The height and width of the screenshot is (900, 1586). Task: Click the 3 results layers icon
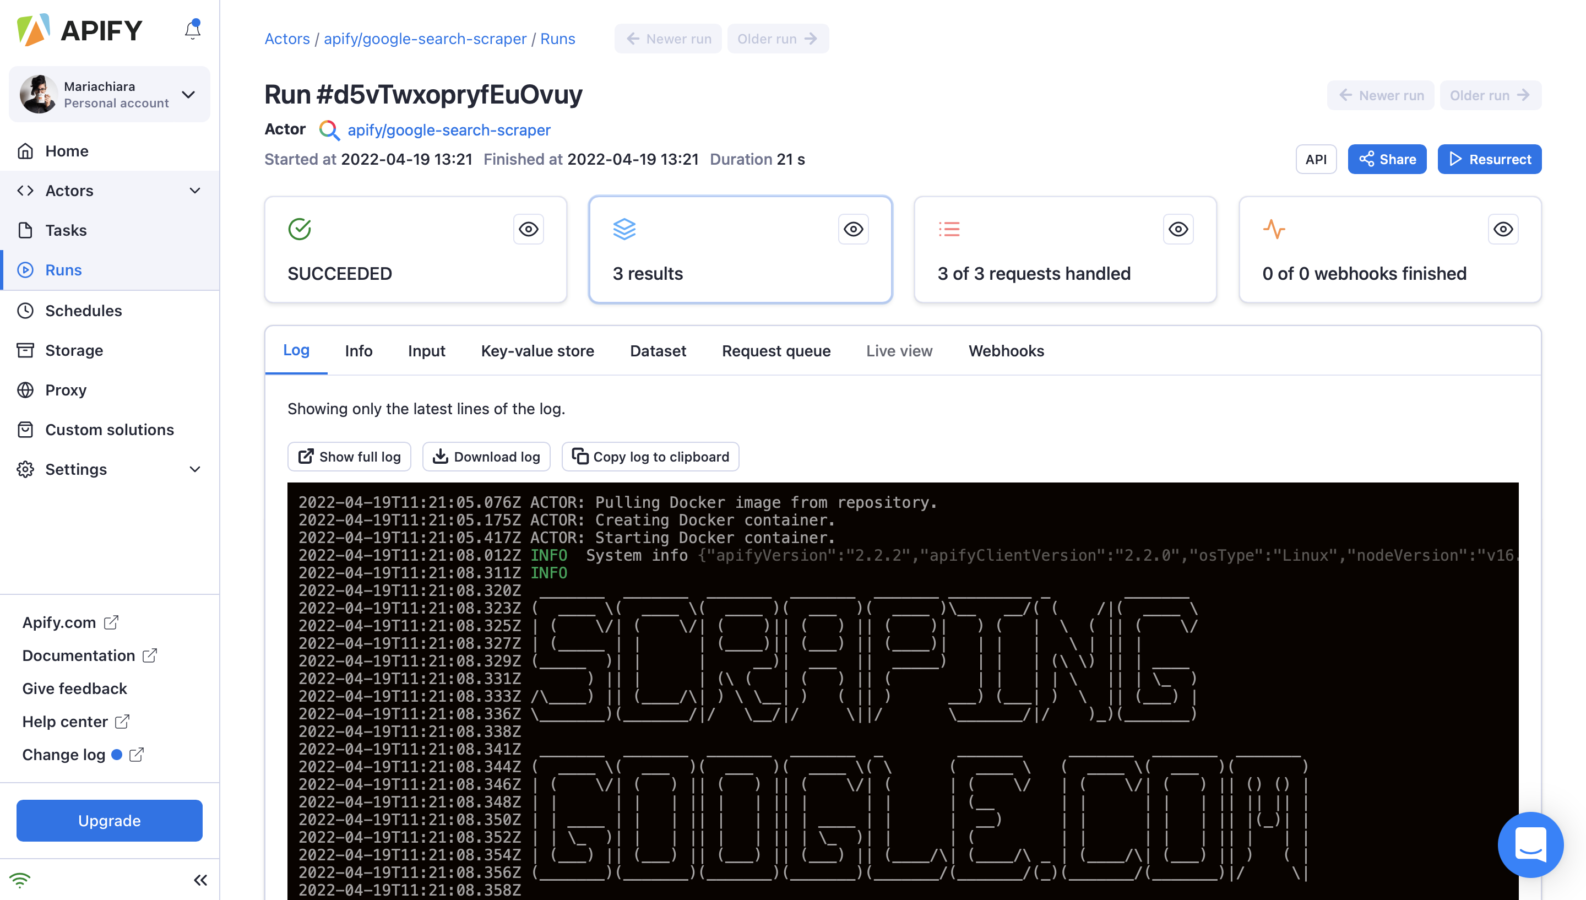click(624, 229)
